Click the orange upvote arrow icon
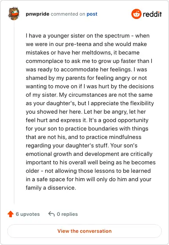This screenshot has height=245, width=169. click(x=11, y=214)
